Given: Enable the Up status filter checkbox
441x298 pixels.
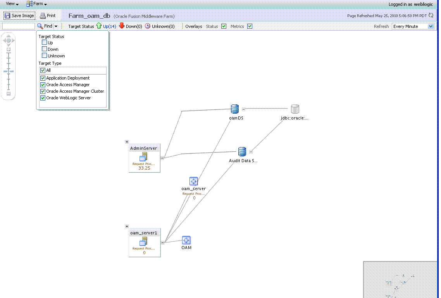Looking at the screenshot, I should point(44,42).
